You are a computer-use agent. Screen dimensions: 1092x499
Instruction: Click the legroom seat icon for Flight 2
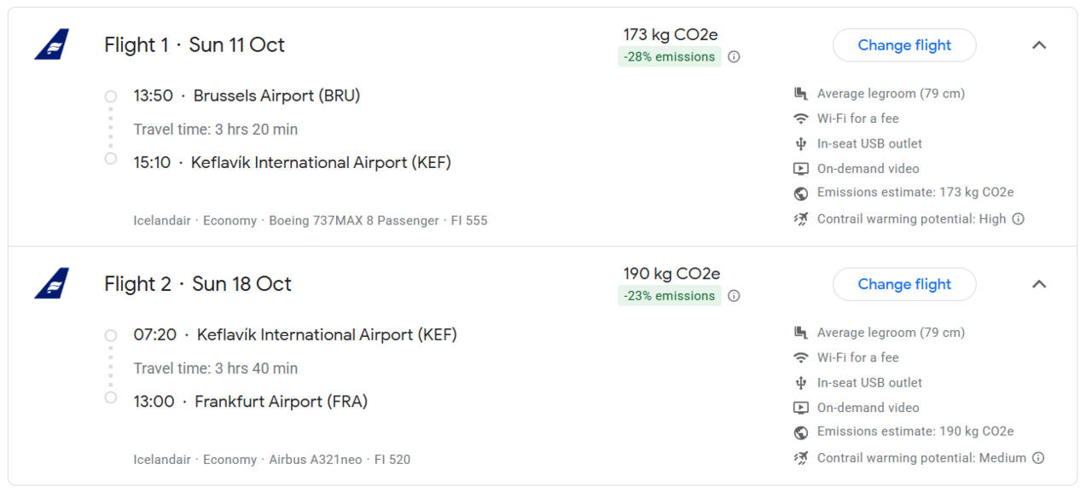(800, 333)
